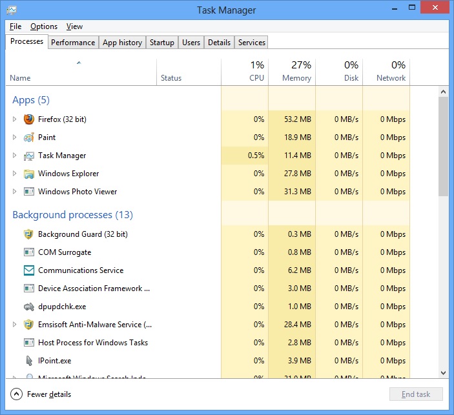Select the COM Surrogate process name
The image size is (454, 415).
click(65, 252)
